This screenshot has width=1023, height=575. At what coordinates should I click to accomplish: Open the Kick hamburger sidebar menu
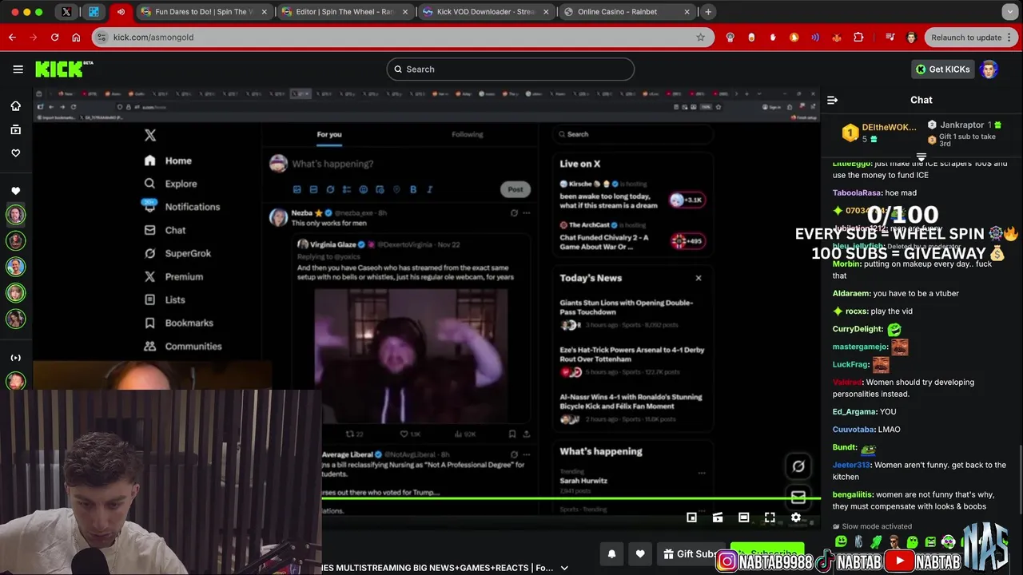click(18, 69)
